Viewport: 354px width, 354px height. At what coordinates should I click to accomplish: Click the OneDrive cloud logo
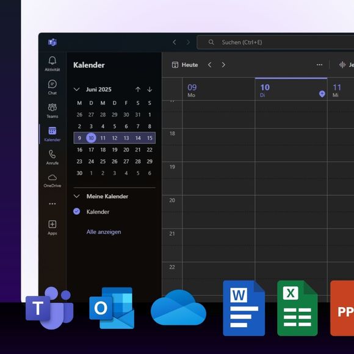coord(178,308)
